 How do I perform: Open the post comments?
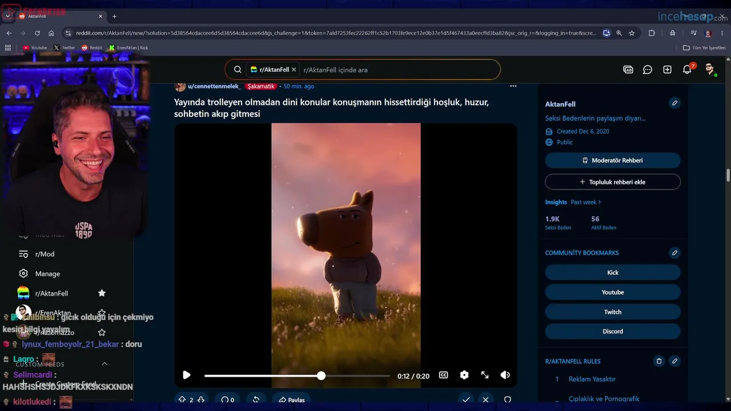coord(228,400)
